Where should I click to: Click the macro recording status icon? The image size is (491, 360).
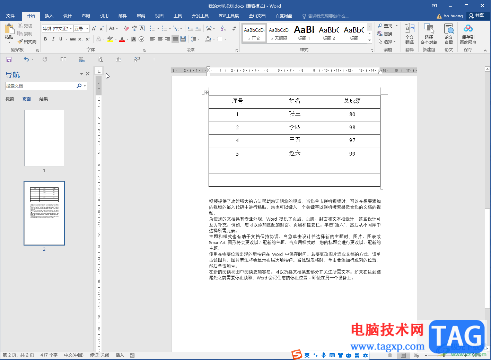pos(132,355)
